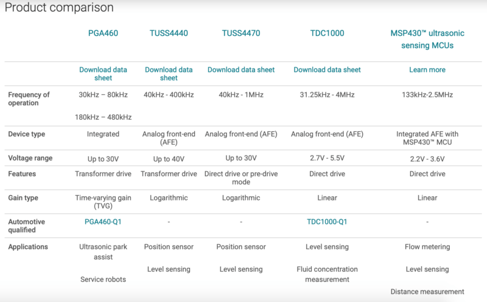Select the Voltage range row label

(x=30, y=158)
